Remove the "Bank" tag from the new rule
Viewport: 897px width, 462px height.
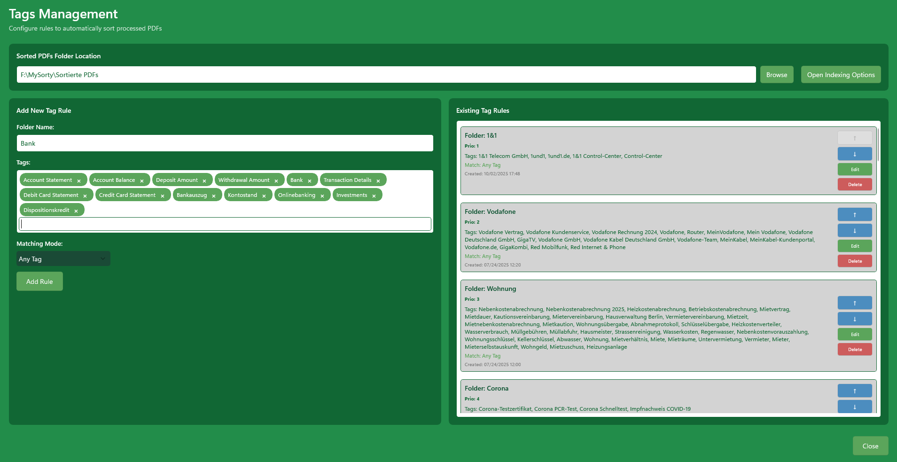310,180
